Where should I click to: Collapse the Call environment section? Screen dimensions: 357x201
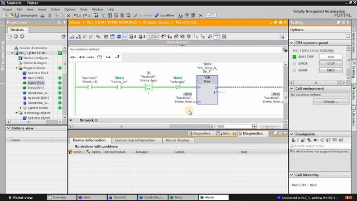click(x=292, y=88)
